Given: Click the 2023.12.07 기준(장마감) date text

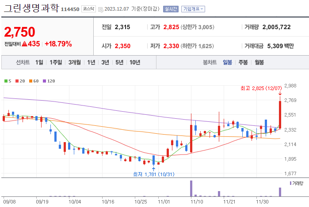Looking at the screenshot, I should 132,9.
